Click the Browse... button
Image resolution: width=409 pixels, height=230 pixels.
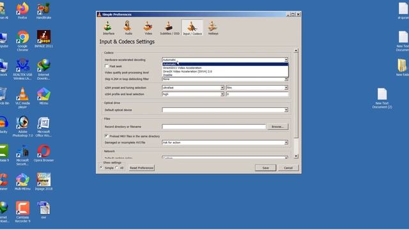278,126
